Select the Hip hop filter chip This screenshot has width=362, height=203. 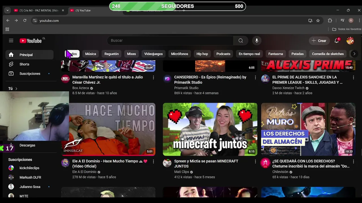(202, 54)
